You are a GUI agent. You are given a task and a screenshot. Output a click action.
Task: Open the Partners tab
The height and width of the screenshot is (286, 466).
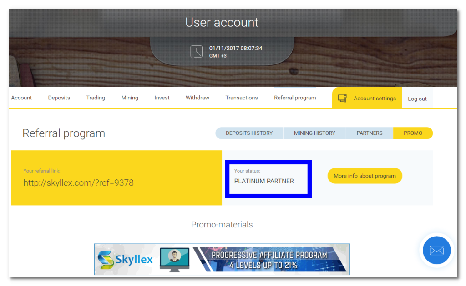pyautogui.click(x=370, y=133)
